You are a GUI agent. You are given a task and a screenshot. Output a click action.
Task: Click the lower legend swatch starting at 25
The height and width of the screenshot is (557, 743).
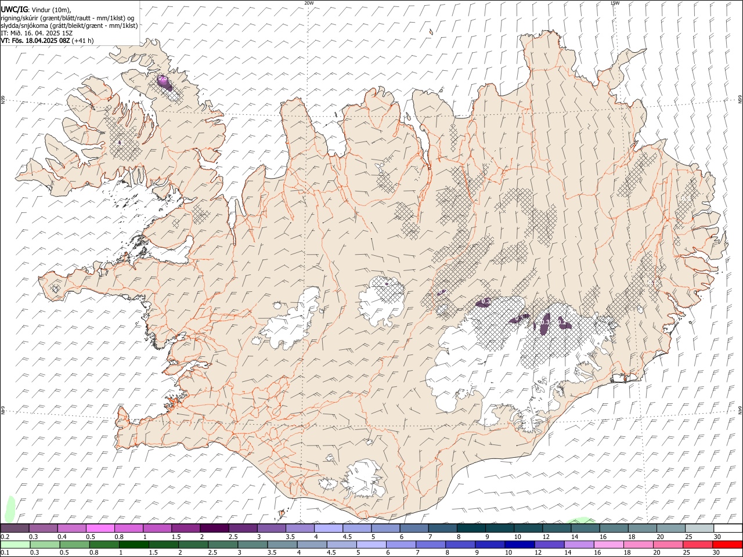pyautogui.click(x=698, y=544)
